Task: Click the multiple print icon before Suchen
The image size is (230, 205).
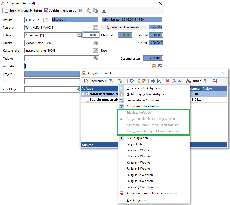Action: pos(180,81)
